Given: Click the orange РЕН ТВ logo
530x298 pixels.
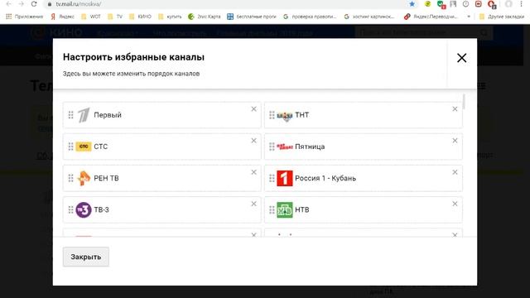Looking at the screenshot, I should (x=84, y=178).
